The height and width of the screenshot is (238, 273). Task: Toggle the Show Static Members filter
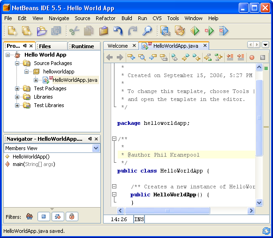[58, 216]
